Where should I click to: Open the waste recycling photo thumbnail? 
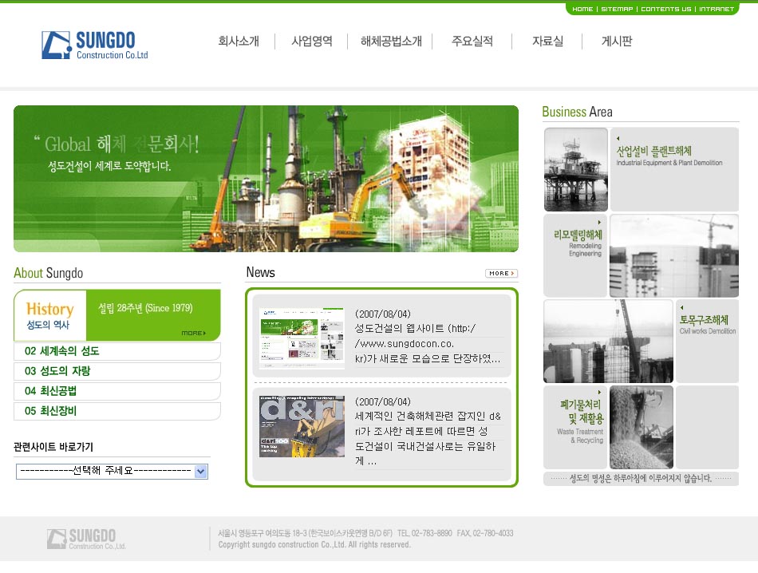point(641,428)
